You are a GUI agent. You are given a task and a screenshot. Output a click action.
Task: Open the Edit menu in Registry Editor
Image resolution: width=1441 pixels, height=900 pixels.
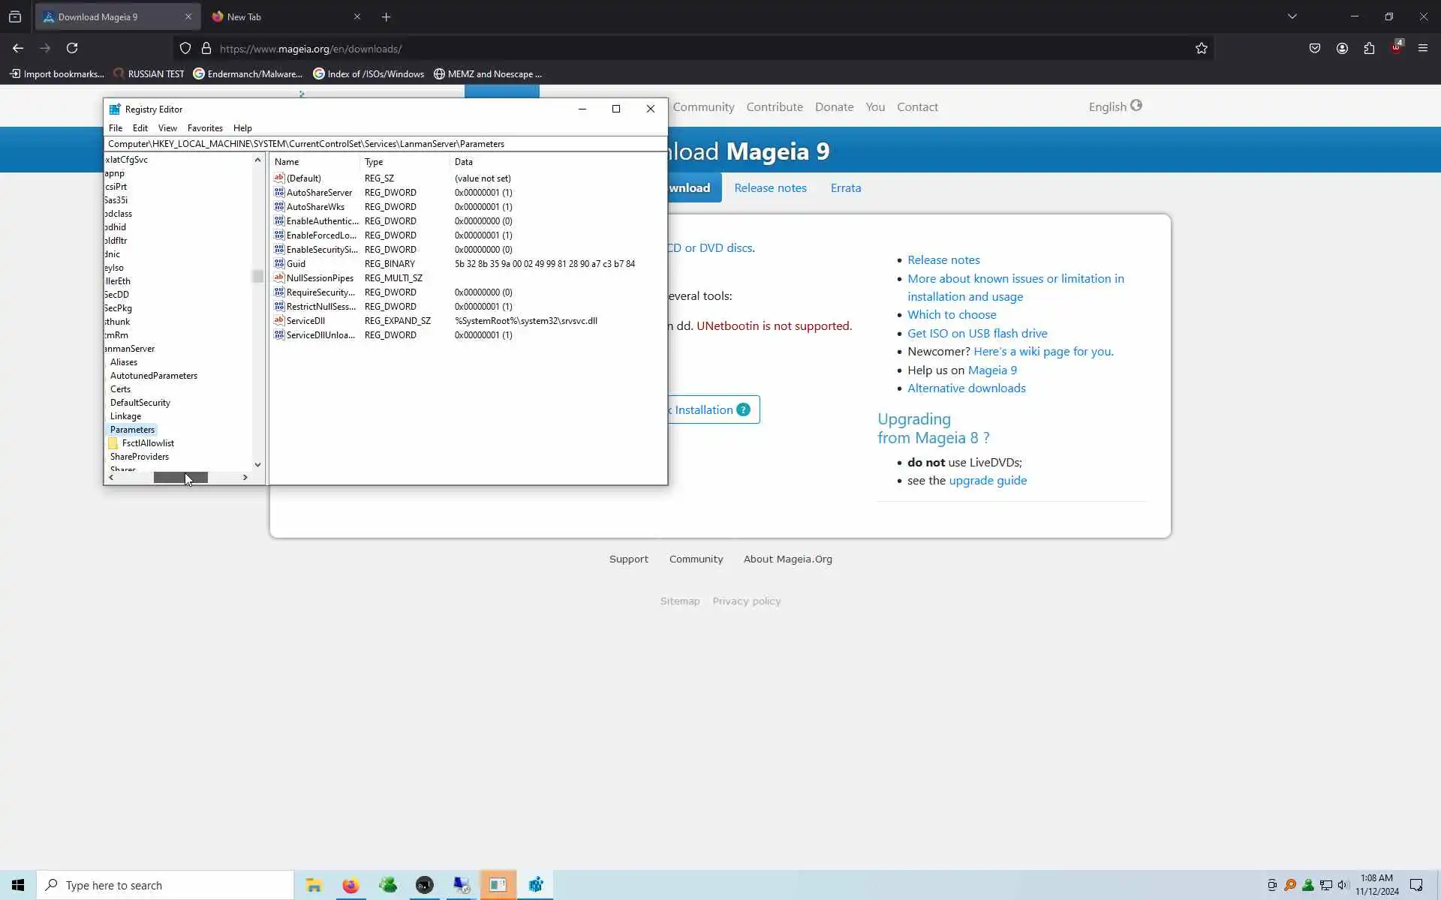point(140,128)
